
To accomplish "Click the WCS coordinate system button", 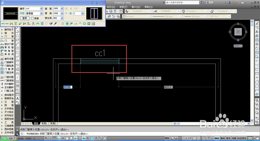I will click(238, 46).
